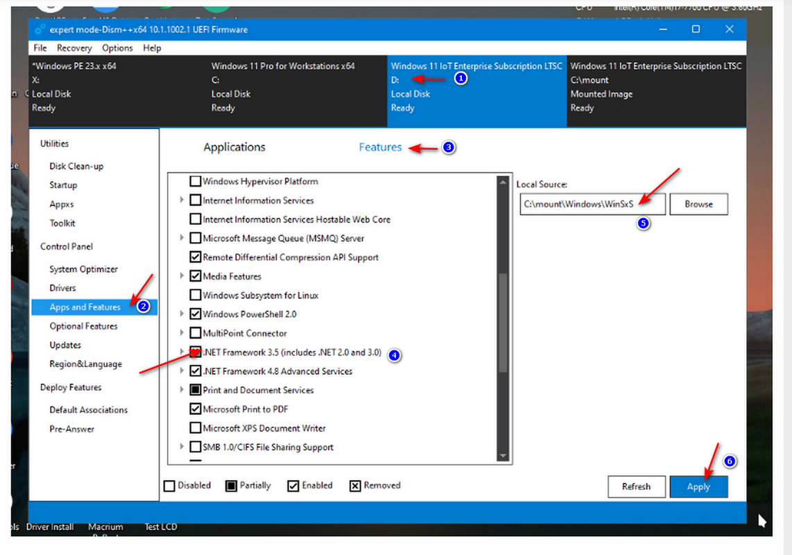
Task: Click the Local Source path field
Action: coord(592,204)
